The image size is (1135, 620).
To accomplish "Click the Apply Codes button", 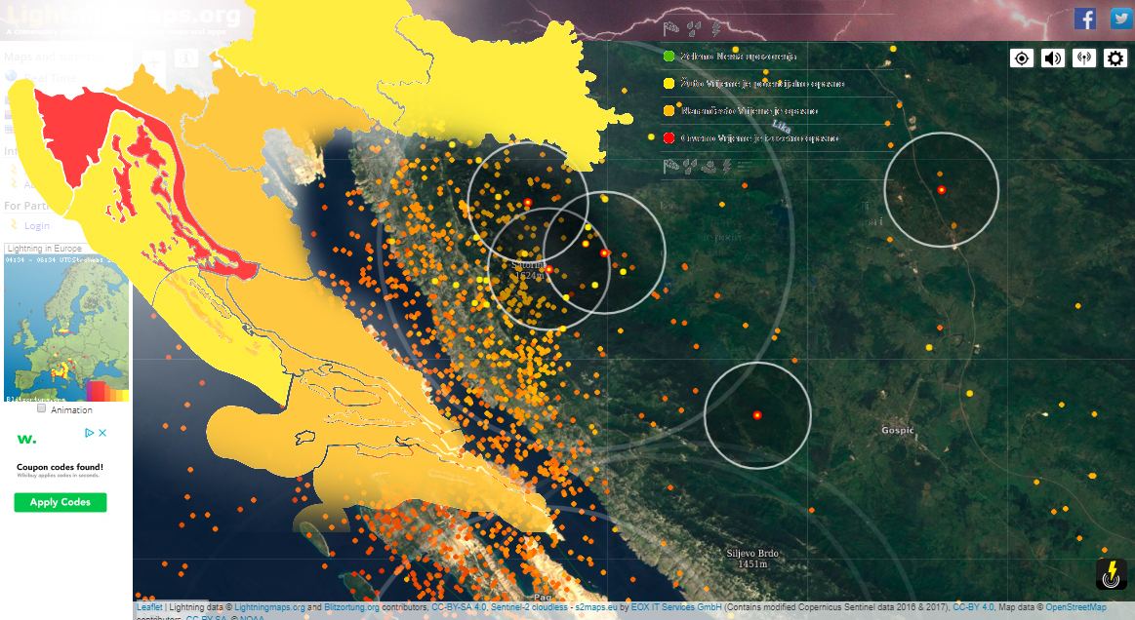I will [60, 502].
